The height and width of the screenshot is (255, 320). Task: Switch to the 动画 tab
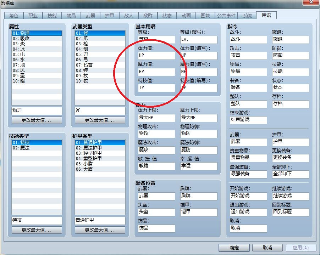(x=186, y=16)
